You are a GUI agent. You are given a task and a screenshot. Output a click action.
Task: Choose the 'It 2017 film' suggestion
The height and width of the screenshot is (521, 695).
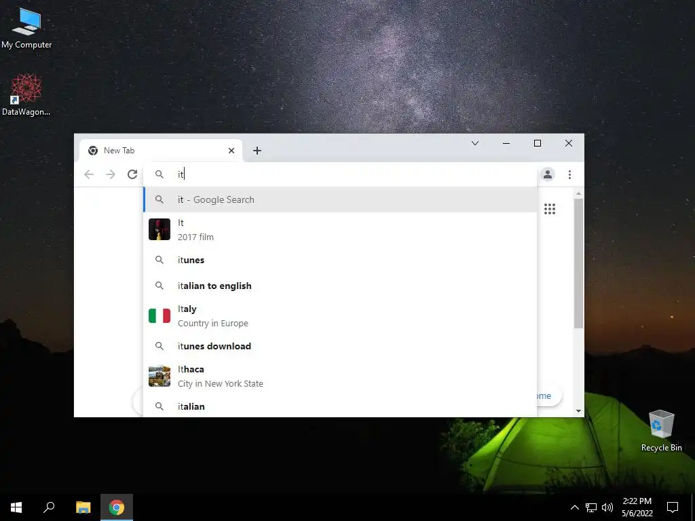pyautogui.click(x=340, y=229)
